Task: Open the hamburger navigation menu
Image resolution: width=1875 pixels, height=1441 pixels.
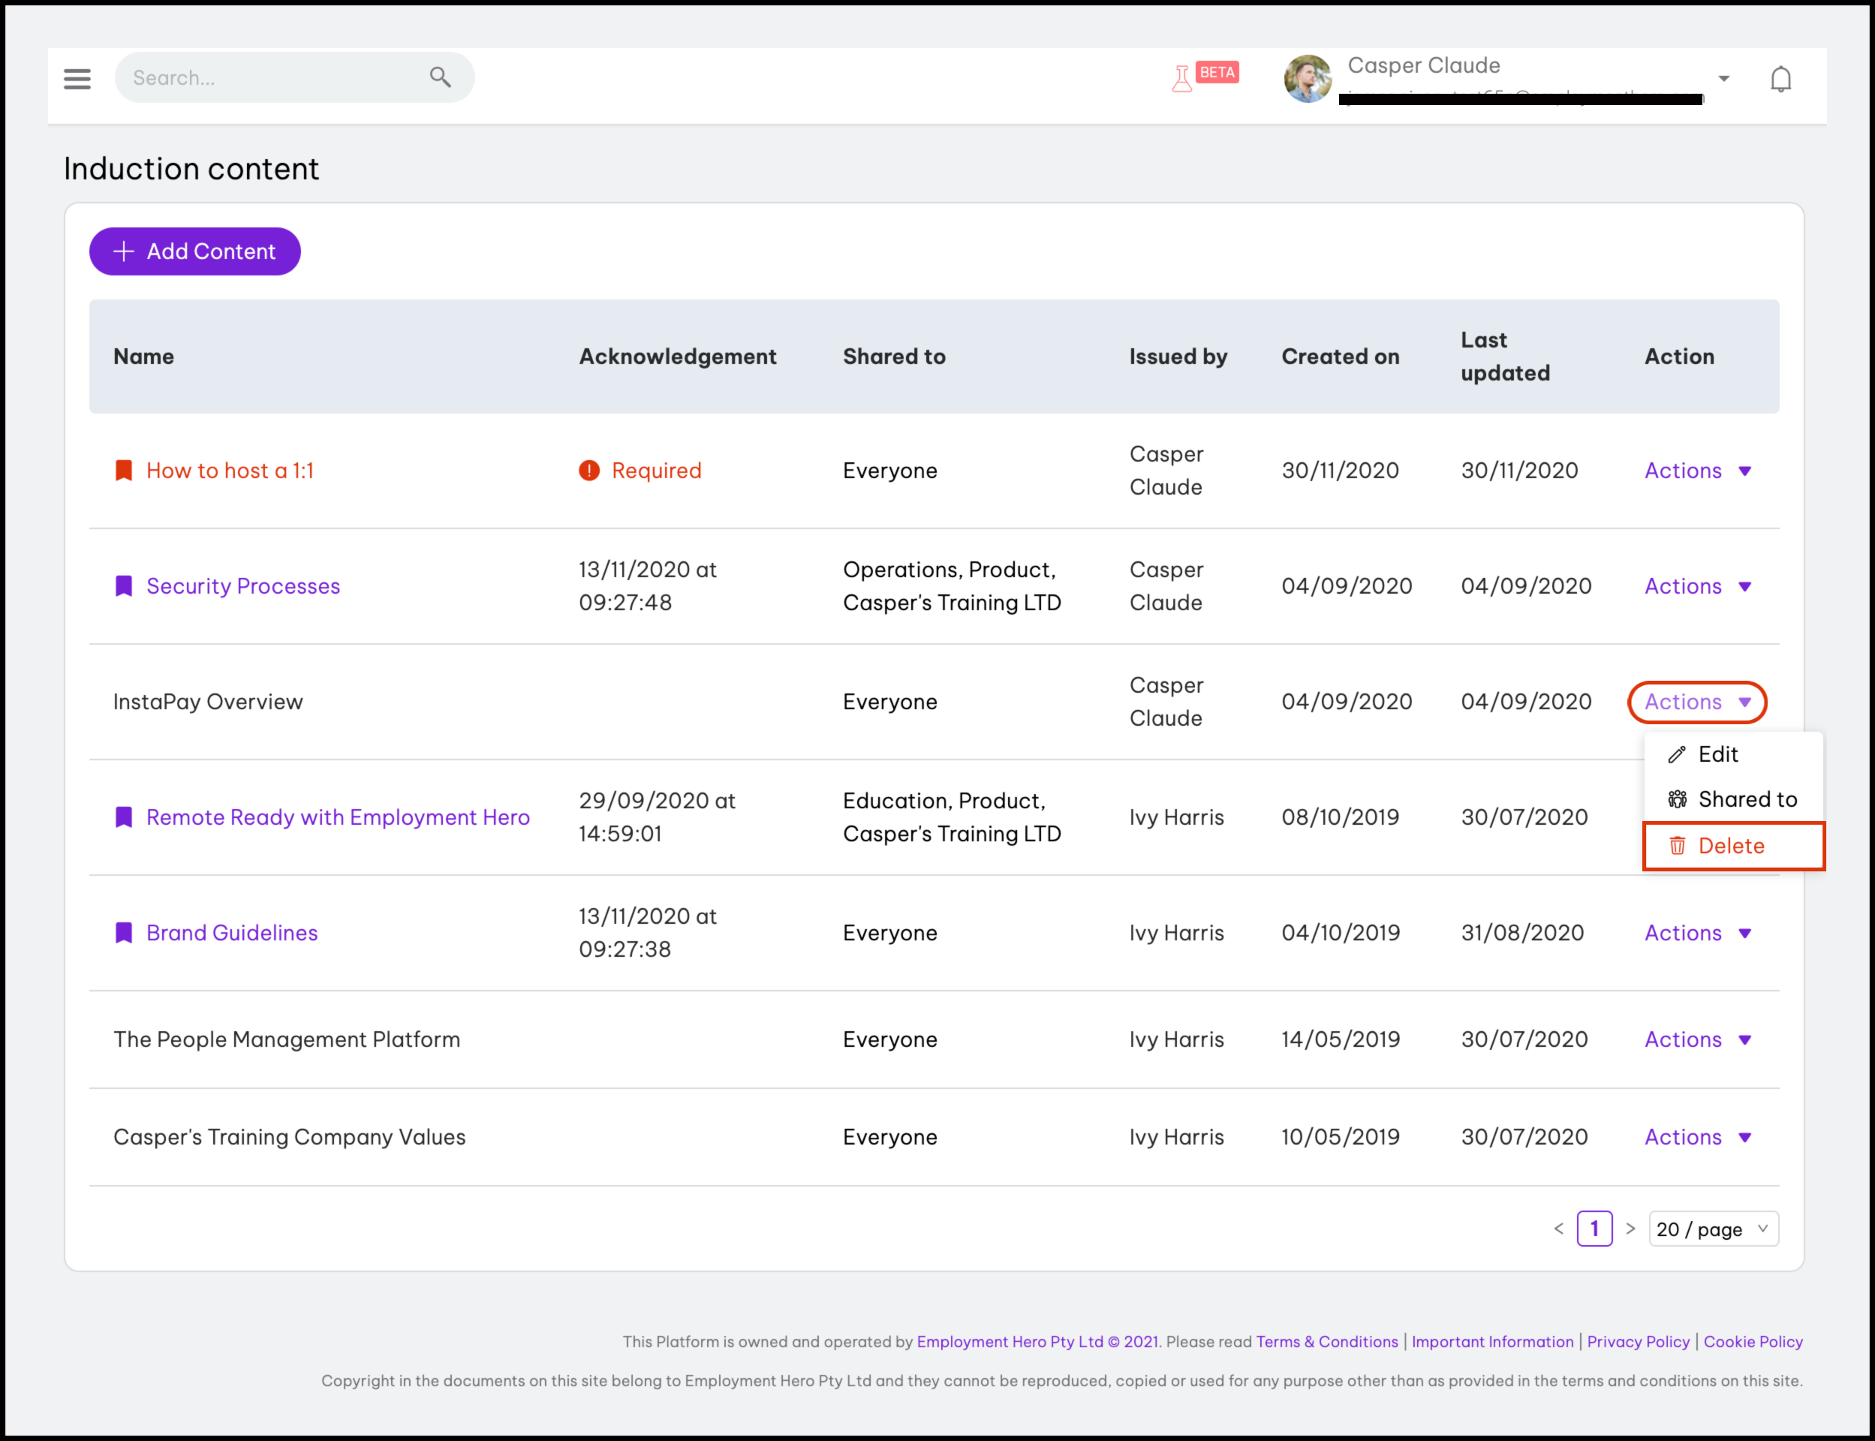Action: pos(77,79)
